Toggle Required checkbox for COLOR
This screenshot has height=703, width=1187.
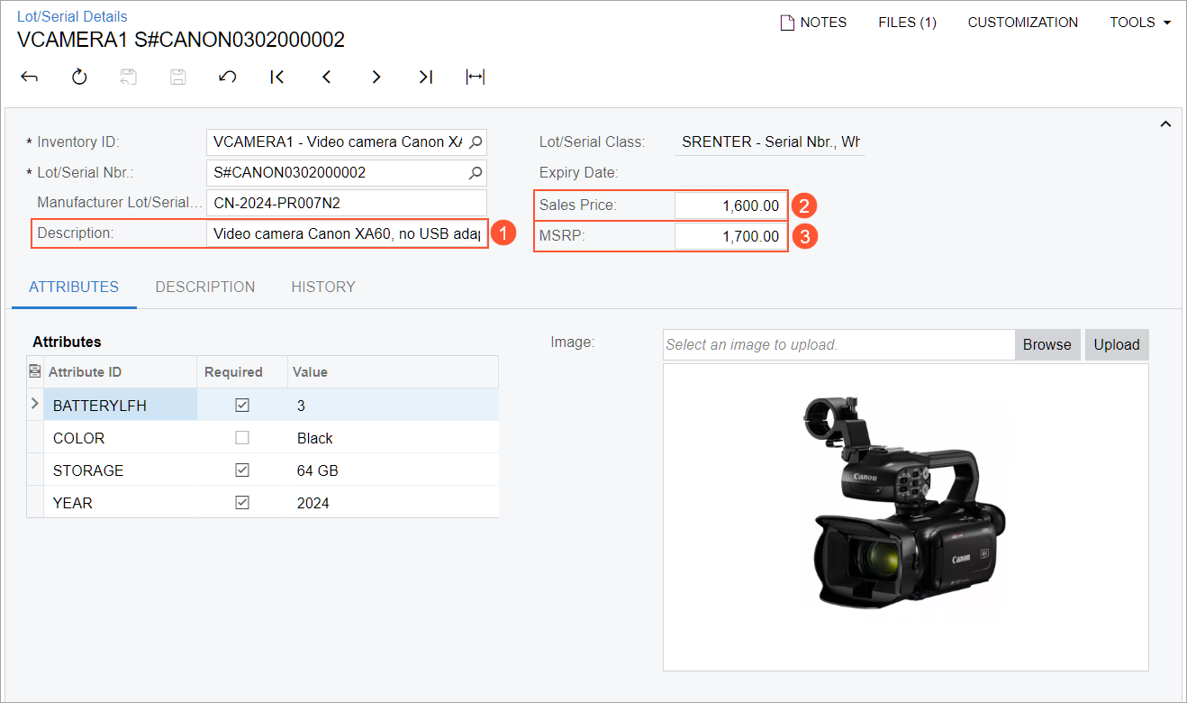(241, 438)
